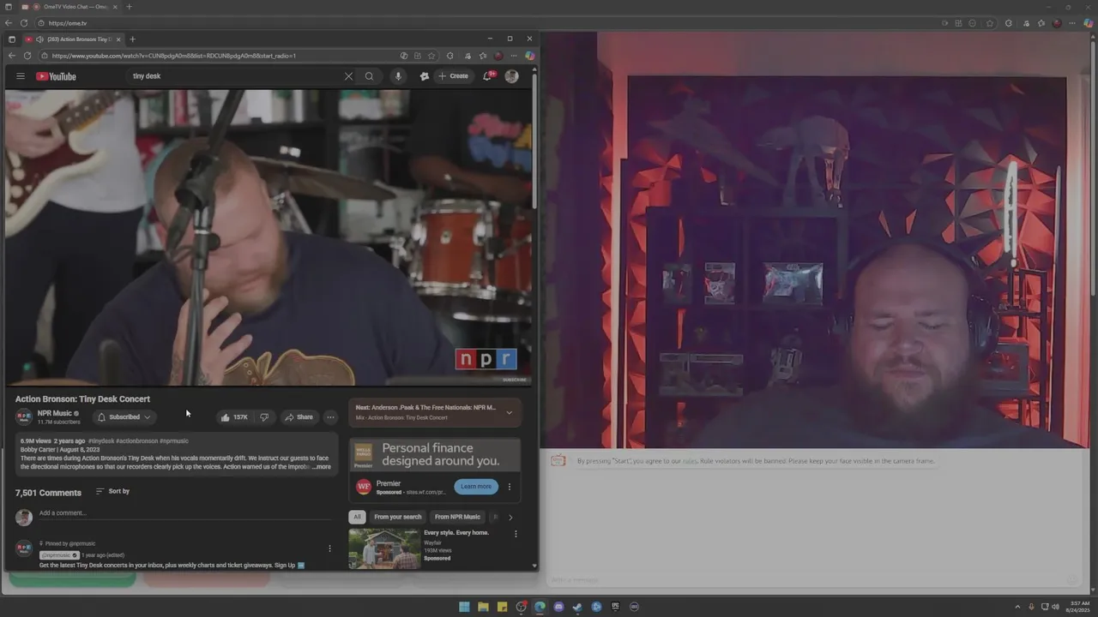1098x617 pixels.
Task: Click the 'Add a comment...' field
Action: click(184, 513)
